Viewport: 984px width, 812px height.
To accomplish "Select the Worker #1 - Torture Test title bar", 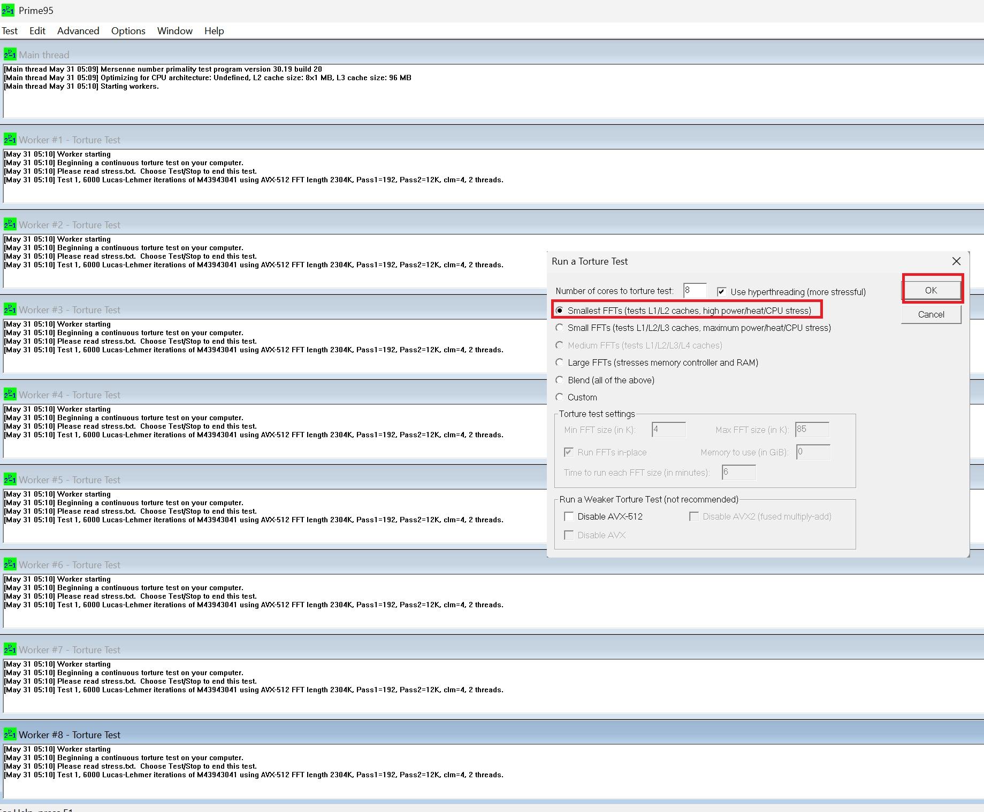I will (x=492, y=140).
